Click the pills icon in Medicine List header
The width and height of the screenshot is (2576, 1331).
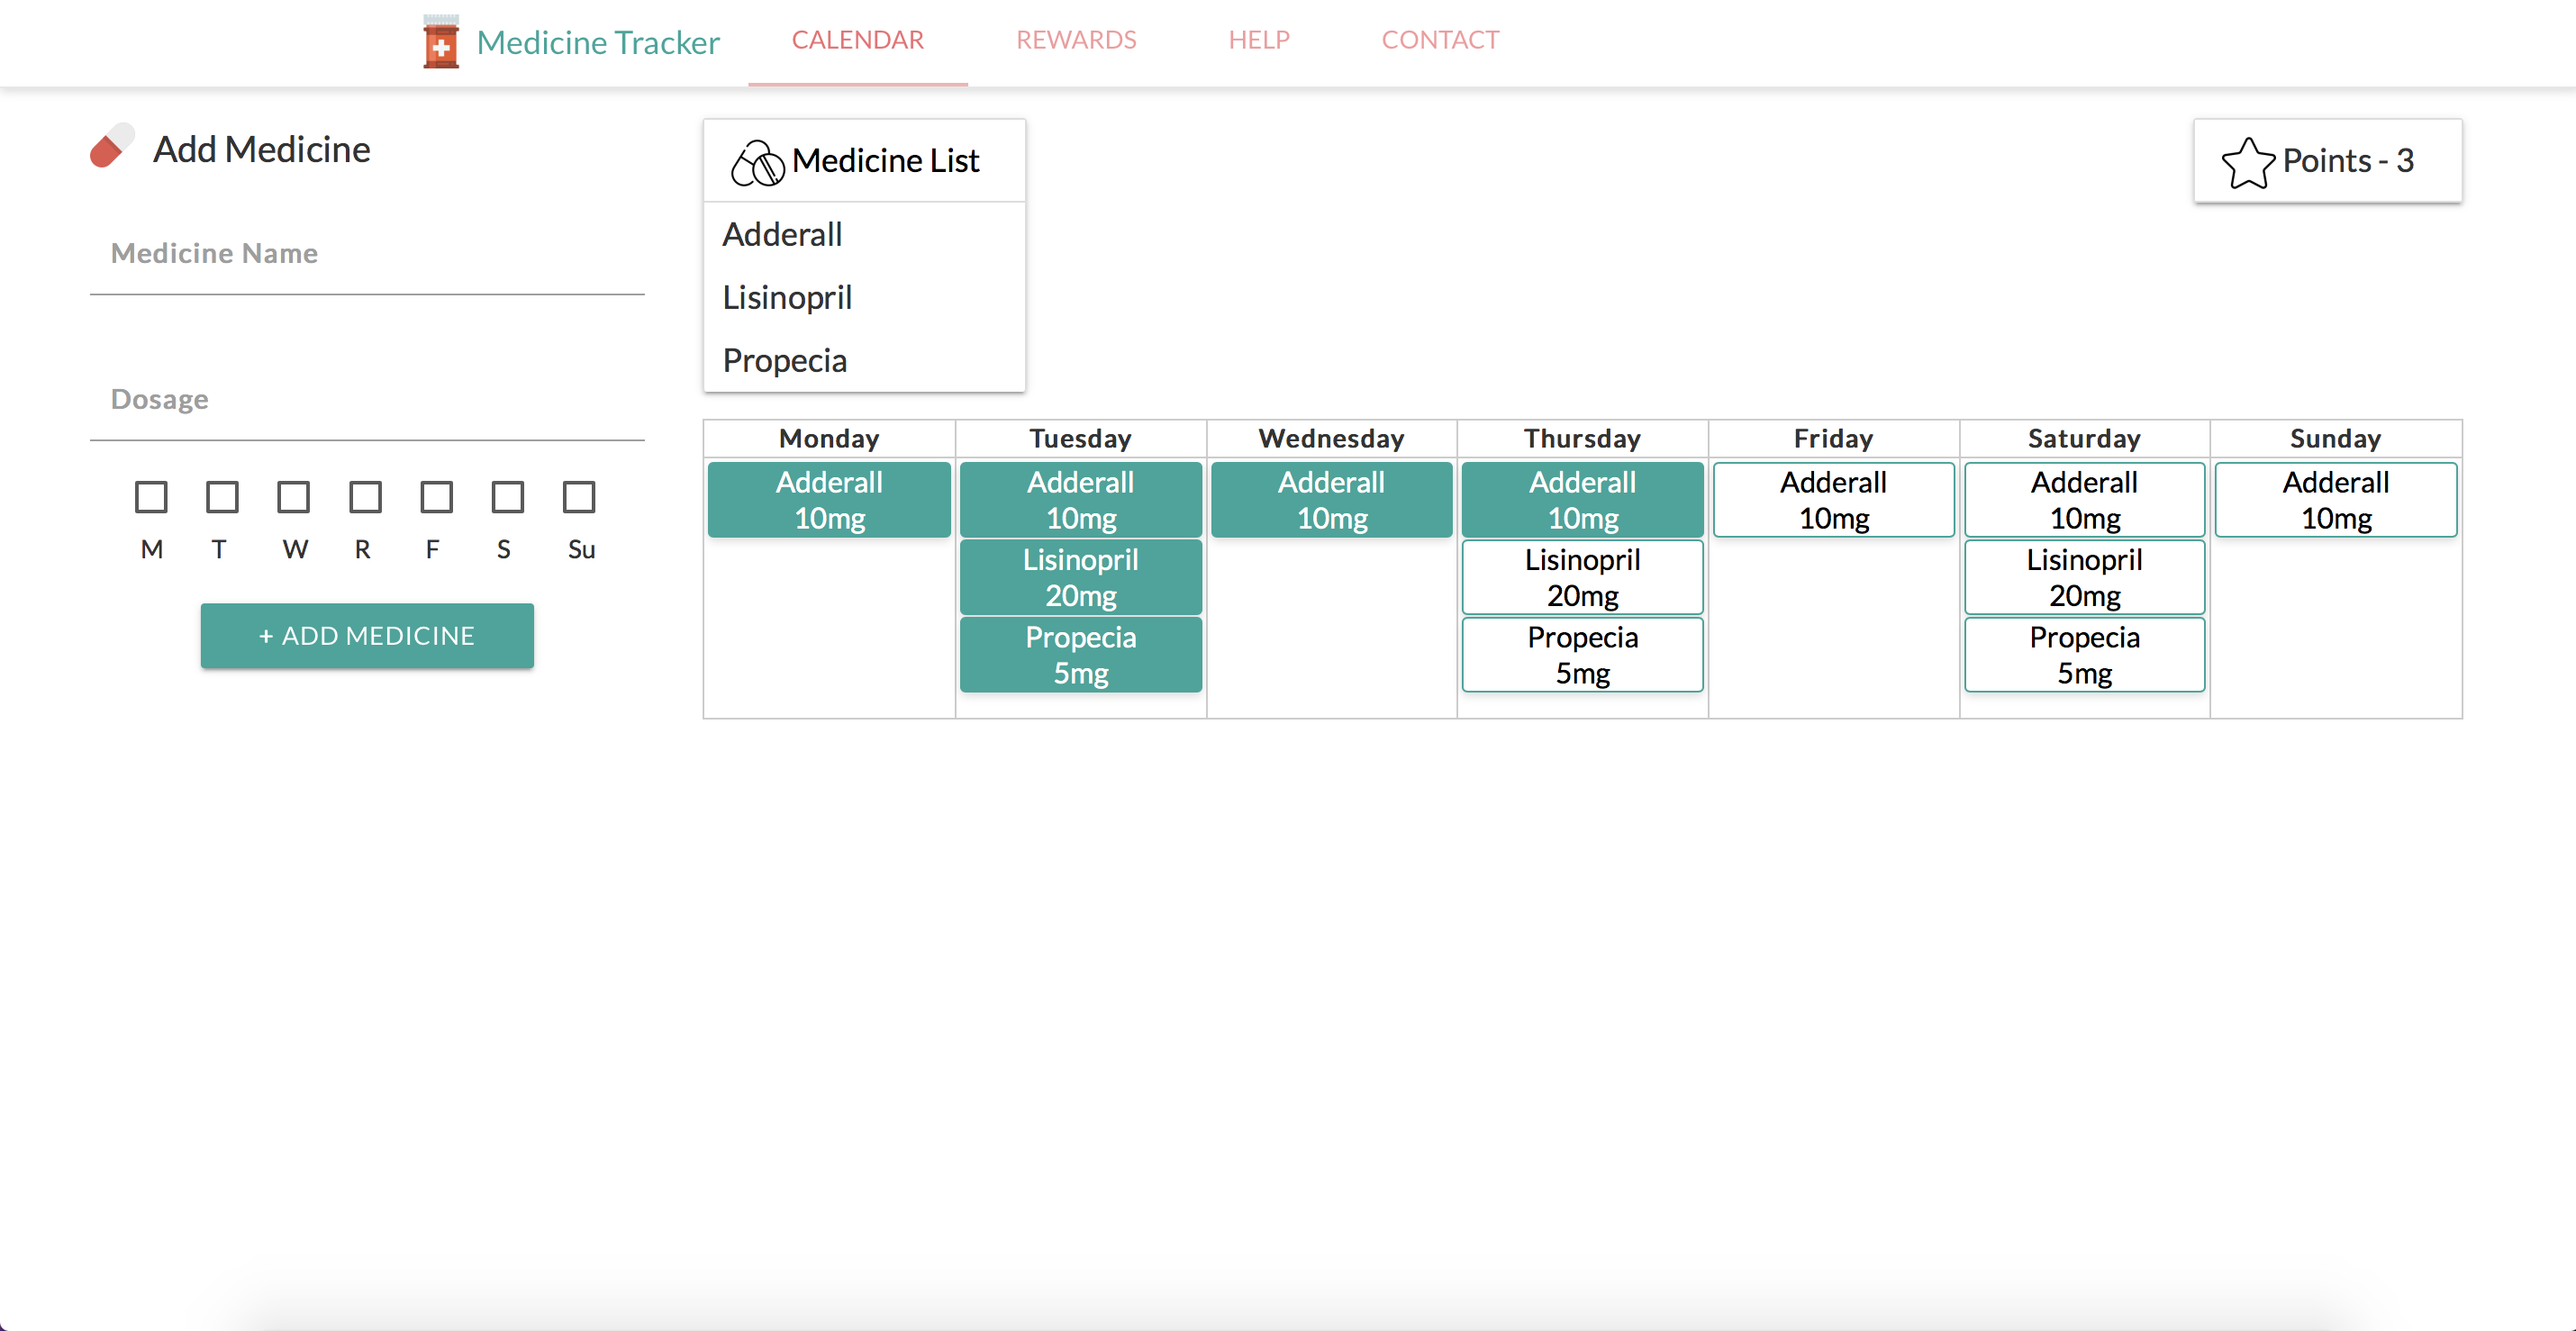[757, 162]
